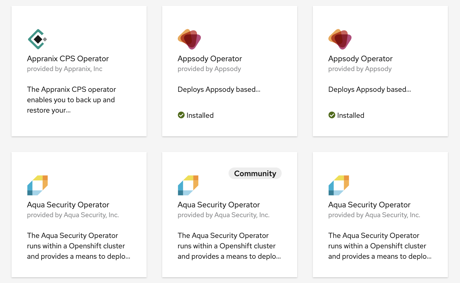
Task: Click Aqua description text on the Community card
Action: (x=229, y=246)
